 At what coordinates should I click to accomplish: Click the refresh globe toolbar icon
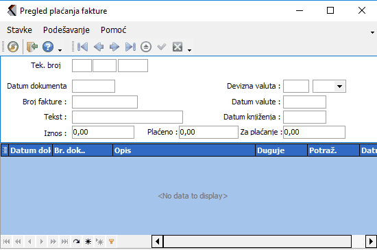click(13, 47)
